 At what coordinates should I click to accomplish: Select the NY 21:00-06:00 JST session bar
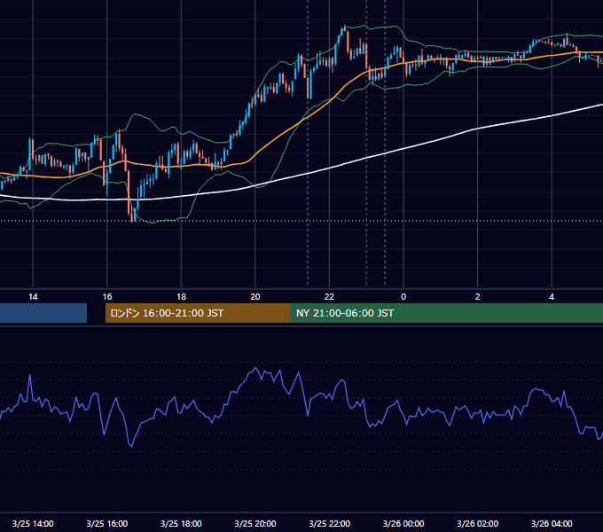coord(446,313)
